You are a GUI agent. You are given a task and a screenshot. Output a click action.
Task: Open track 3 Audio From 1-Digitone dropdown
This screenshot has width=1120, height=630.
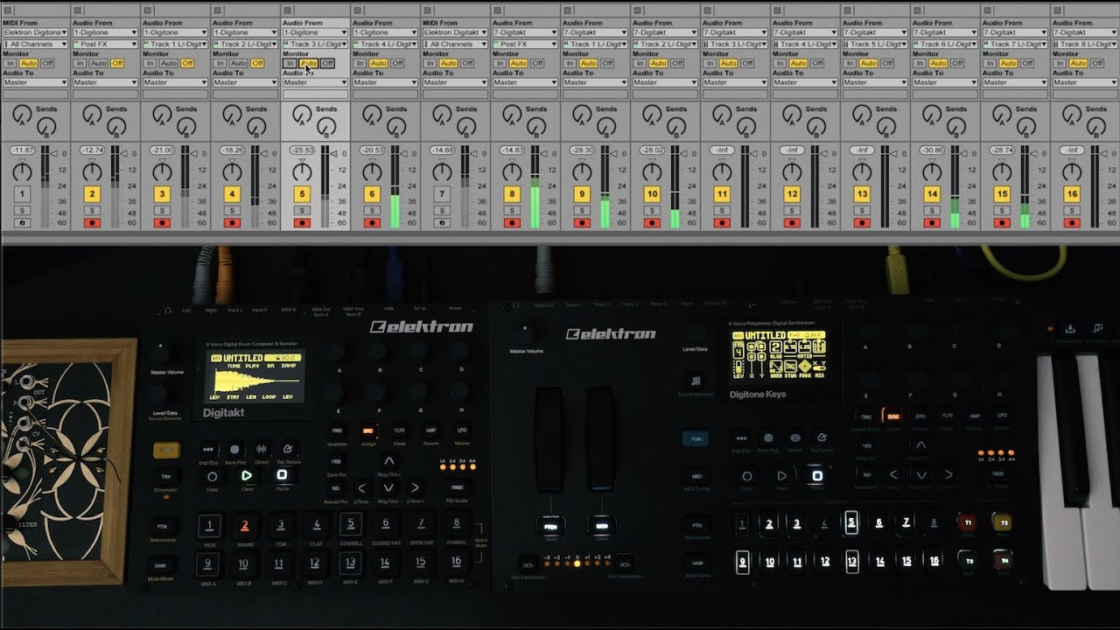[x=175, y=32]
